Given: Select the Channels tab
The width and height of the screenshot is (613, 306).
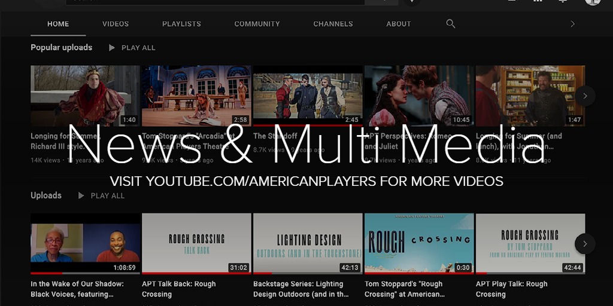Looking at the screenshot, I should (x=333, y=24).
